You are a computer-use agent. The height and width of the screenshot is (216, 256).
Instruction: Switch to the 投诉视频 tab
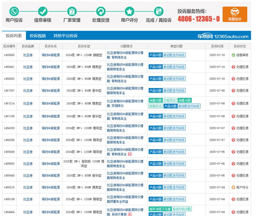(x=38, y=36)
